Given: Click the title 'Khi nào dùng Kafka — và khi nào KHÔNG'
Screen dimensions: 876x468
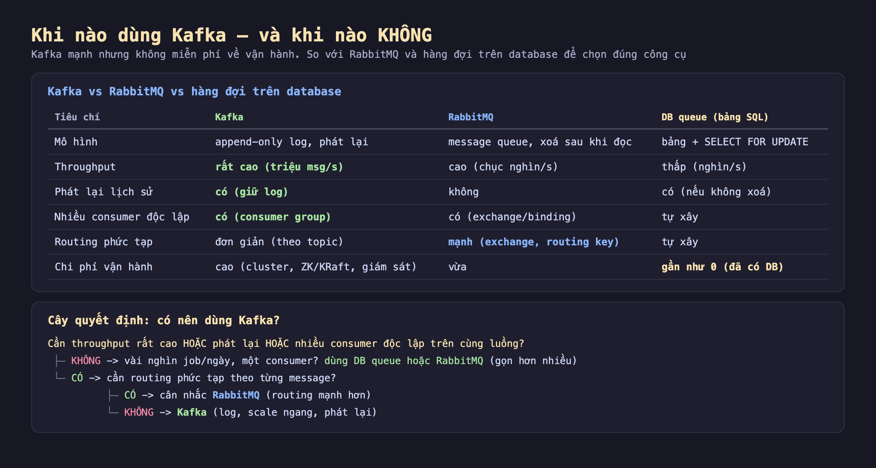Looking at the screenshot, I should pos(232,35).
